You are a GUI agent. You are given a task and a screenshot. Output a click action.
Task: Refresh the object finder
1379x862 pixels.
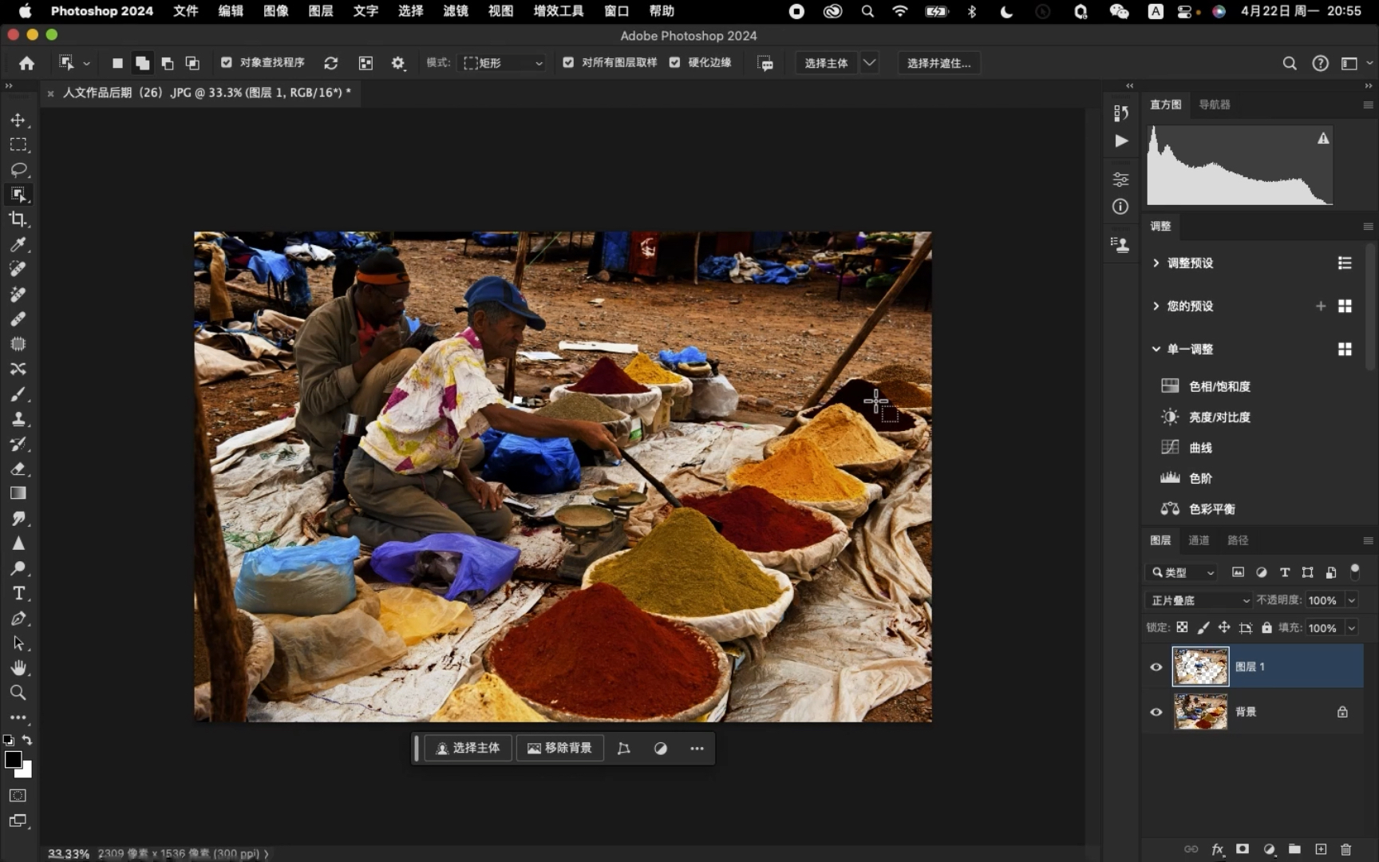(x=331, y=63)
